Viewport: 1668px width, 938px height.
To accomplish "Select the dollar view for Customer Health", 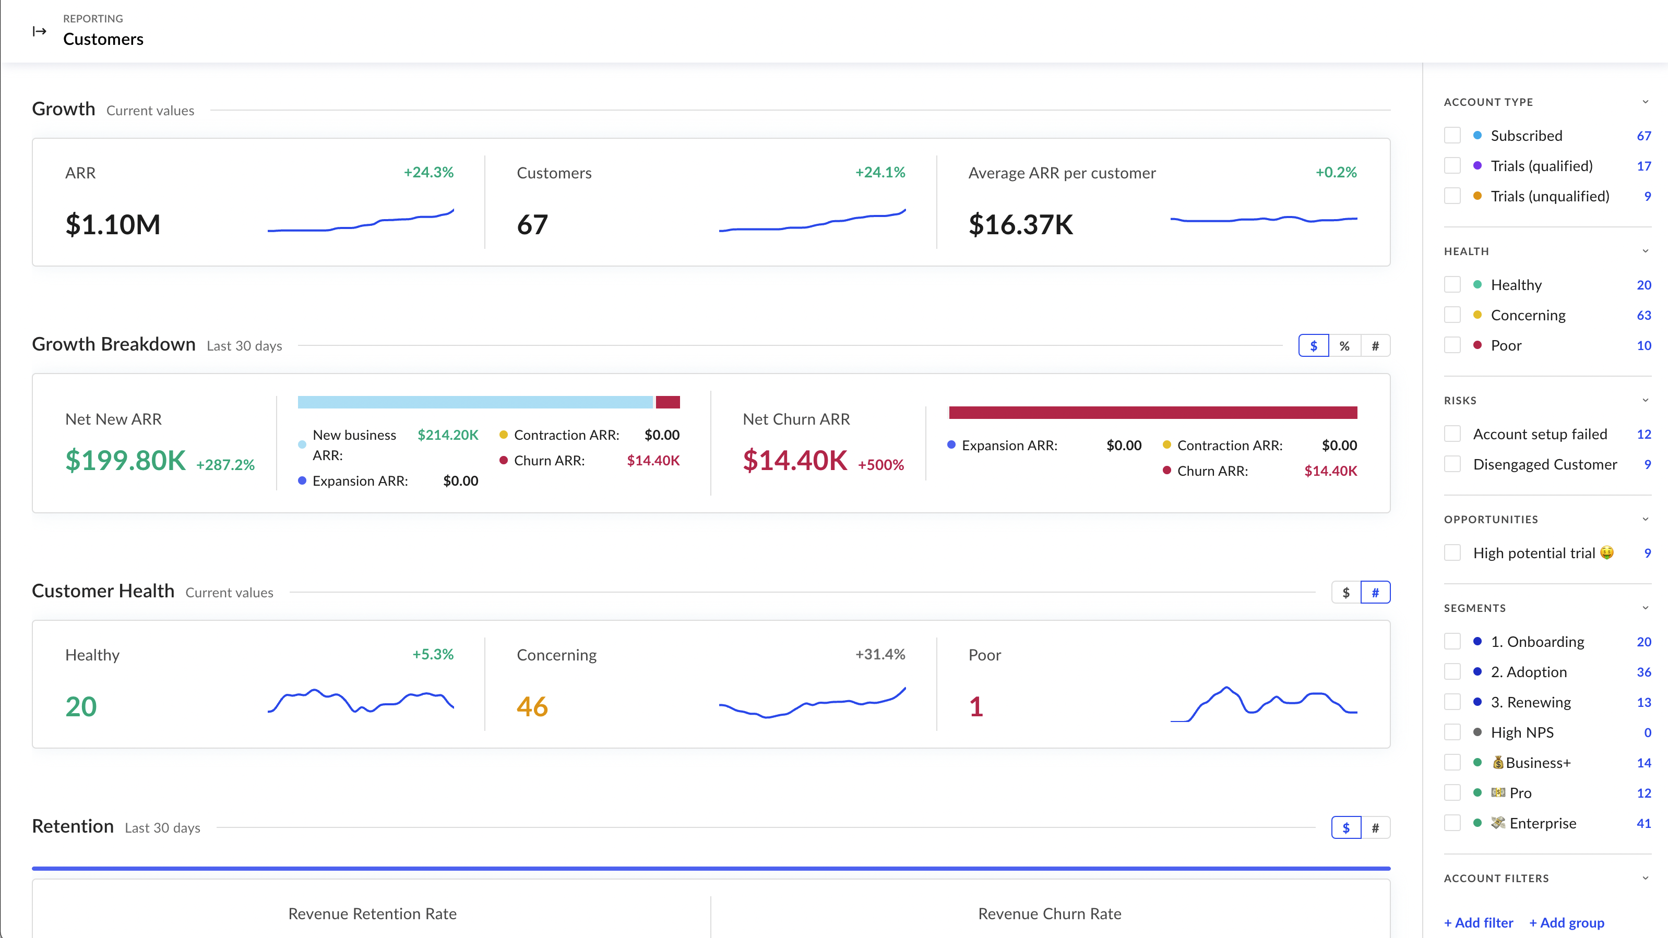I will click(1346, 592).
